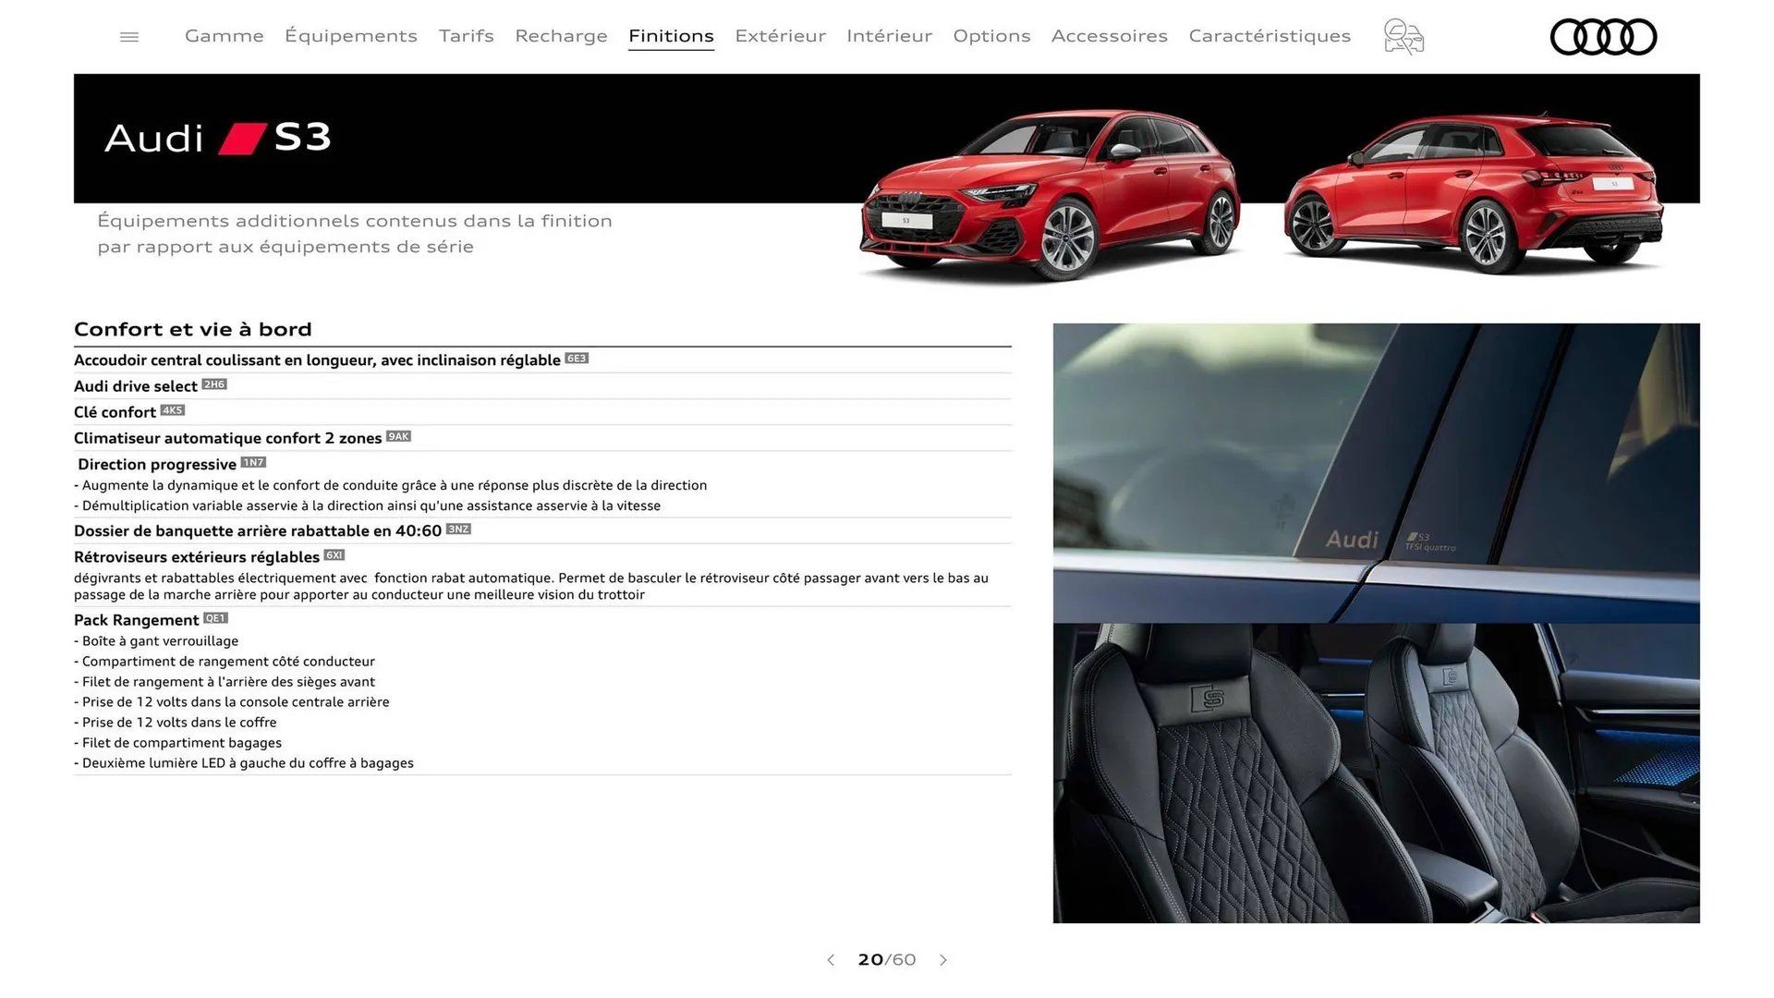This screenshot has width=1774, height=998.
Task: Click the page counter showing 20/60
Action: pyautogui.click(x=887, y=960)
